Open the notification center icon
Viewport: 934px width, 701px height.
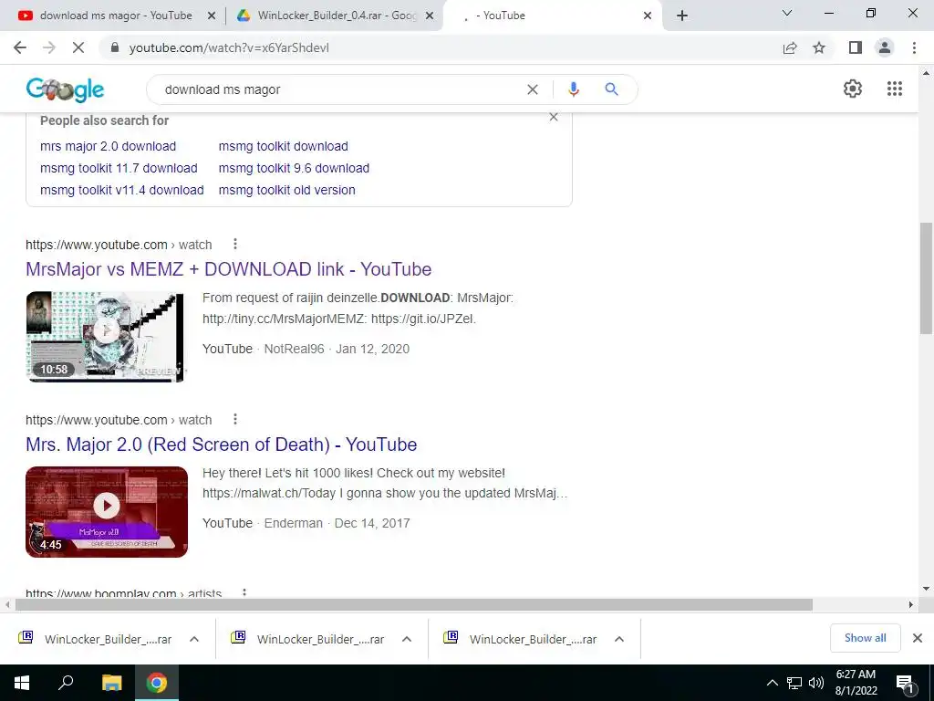pos(905,684)
